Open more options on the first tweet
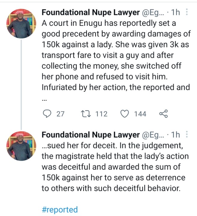The height and width of the screenshot is (216, 197). pos(187,12)
